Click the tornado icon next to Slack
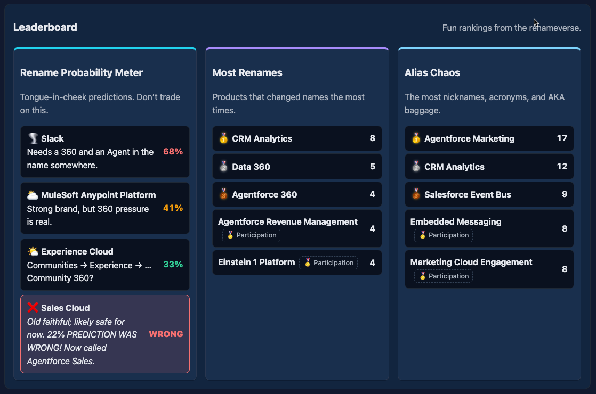Image resolution: width=596 pixels, height=394 pixels. click(33, 138)
